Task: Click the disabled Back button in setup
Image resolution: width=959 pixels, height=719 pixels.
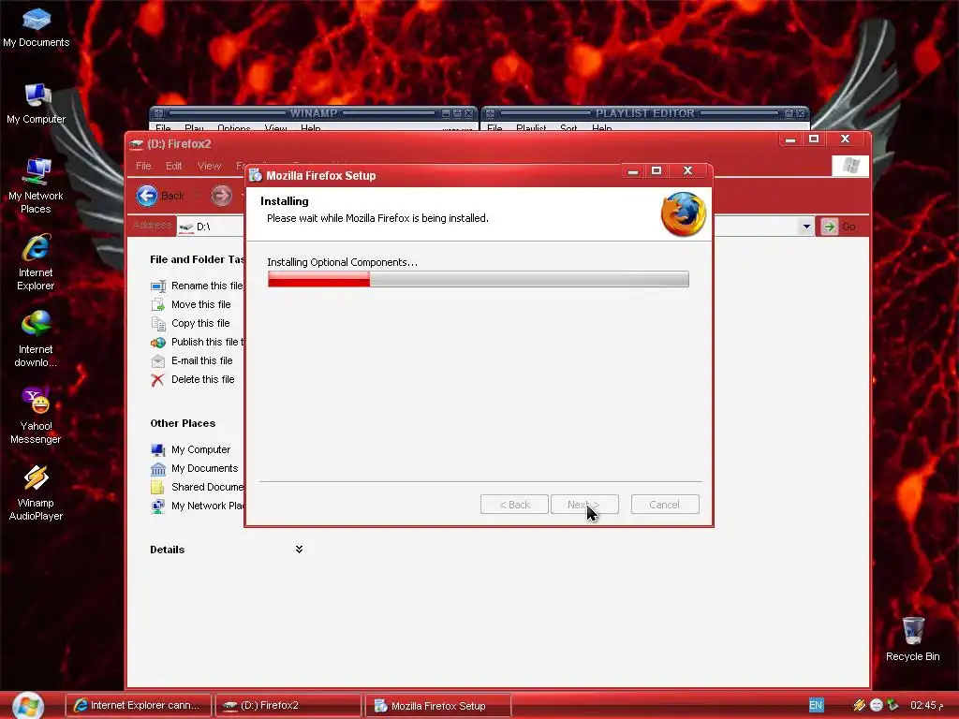Action: 514,505
